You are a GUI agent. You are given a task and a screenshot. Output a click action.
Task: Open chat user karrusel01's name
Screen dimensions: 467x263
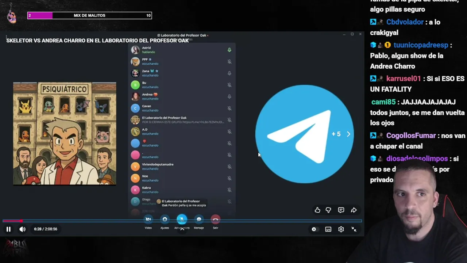point(404,79)
